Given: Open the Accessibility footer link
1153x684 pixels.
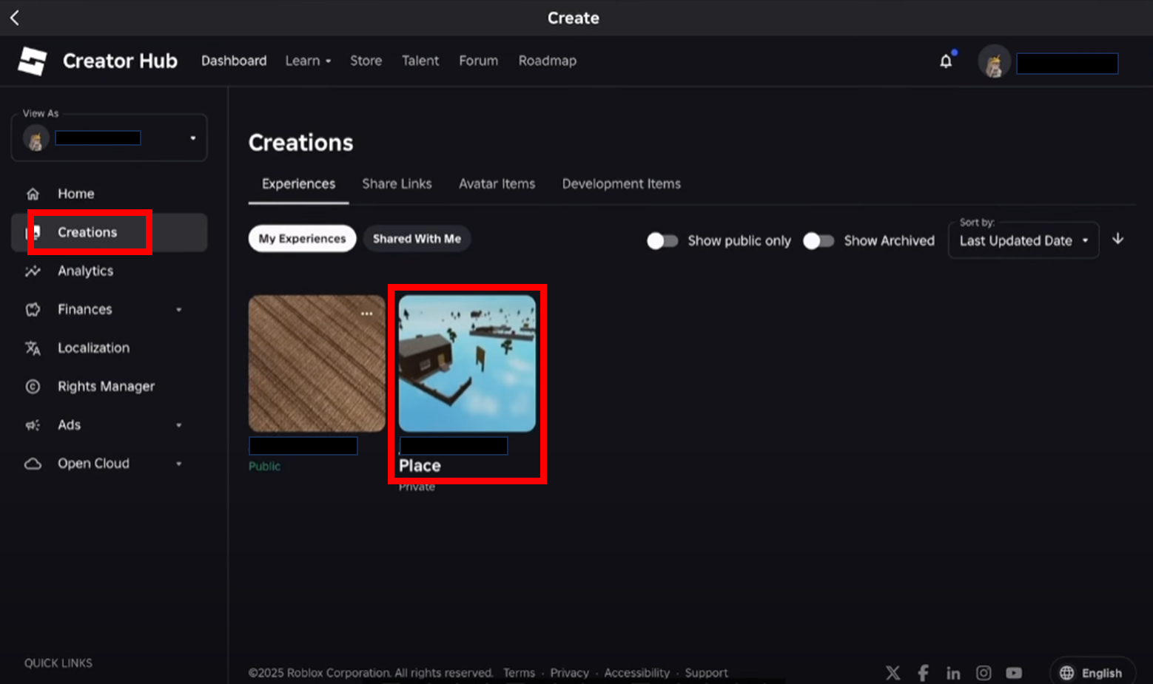Looking at the screenshot, I should coord(636,673).
